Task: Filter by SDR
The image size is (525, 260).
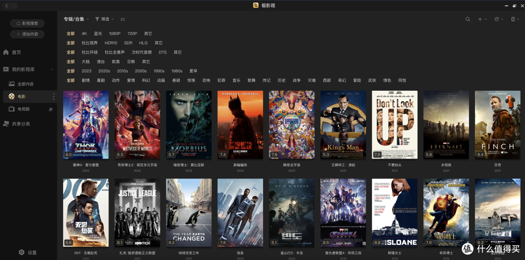Action: [x=128, y=43]
